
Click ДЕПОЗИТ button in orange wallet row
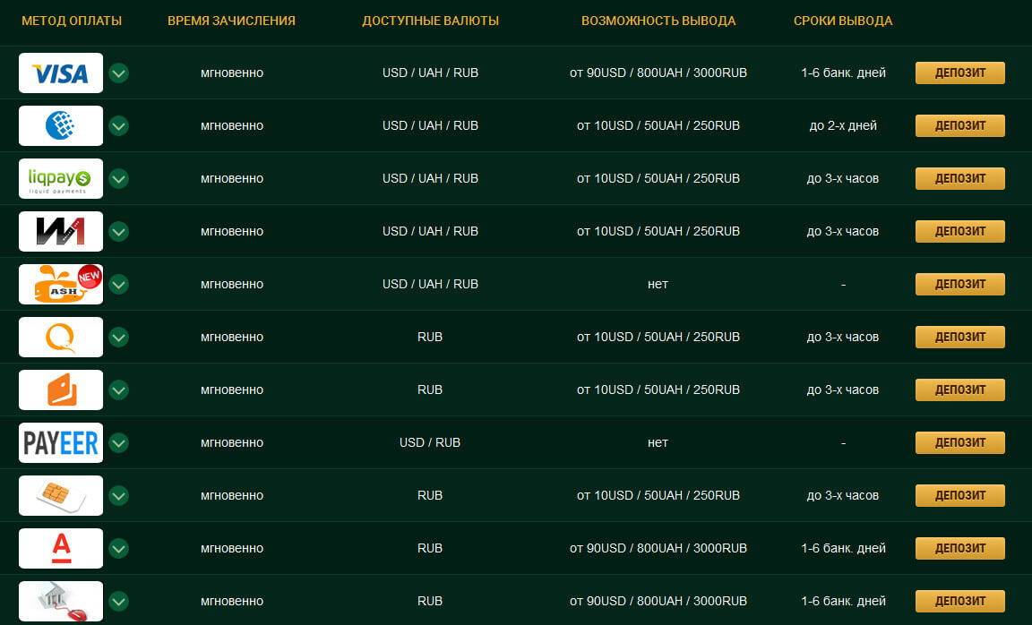point(959,390)
